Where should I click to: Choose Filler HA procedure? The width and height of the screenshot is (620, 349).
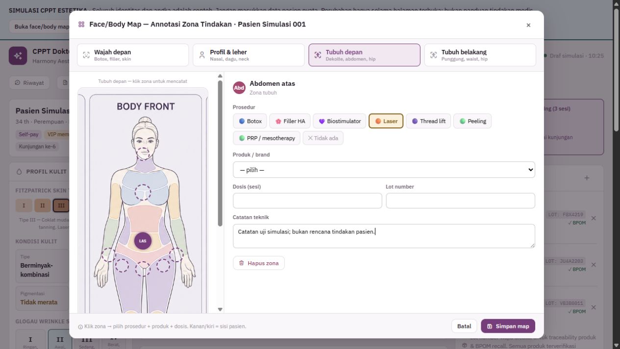[290, 121]
